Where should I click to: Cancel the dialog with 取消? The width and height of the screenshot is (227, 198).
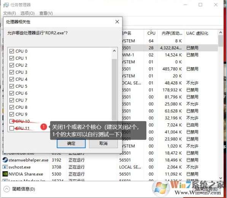click(103, 143)
